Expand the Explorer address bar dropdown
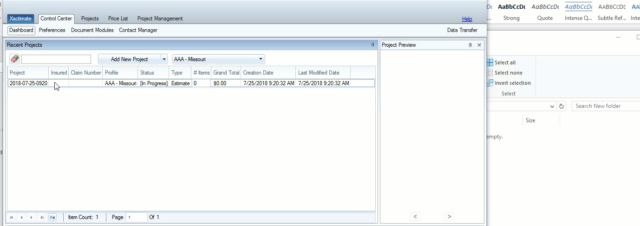 pos(552,106)
